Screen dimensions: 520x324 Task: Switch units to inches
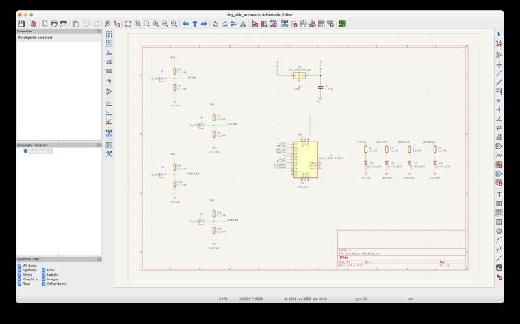pos(109,51)
